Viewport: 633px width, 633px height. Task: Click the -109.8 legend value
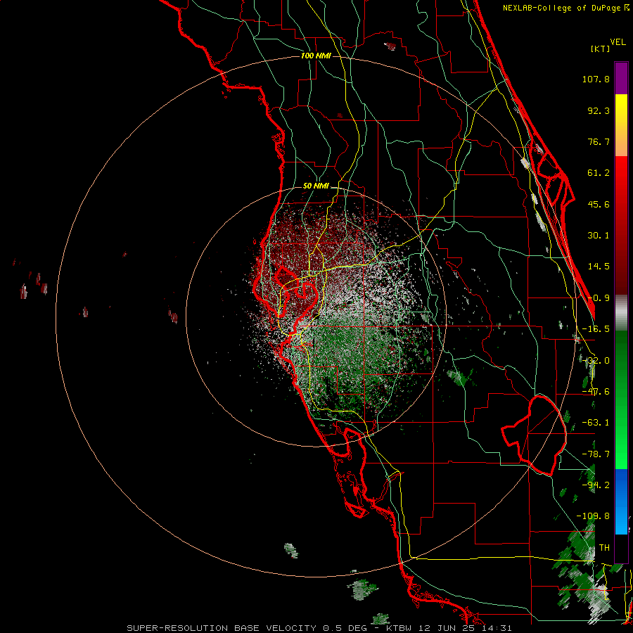(x=593, y=516)
